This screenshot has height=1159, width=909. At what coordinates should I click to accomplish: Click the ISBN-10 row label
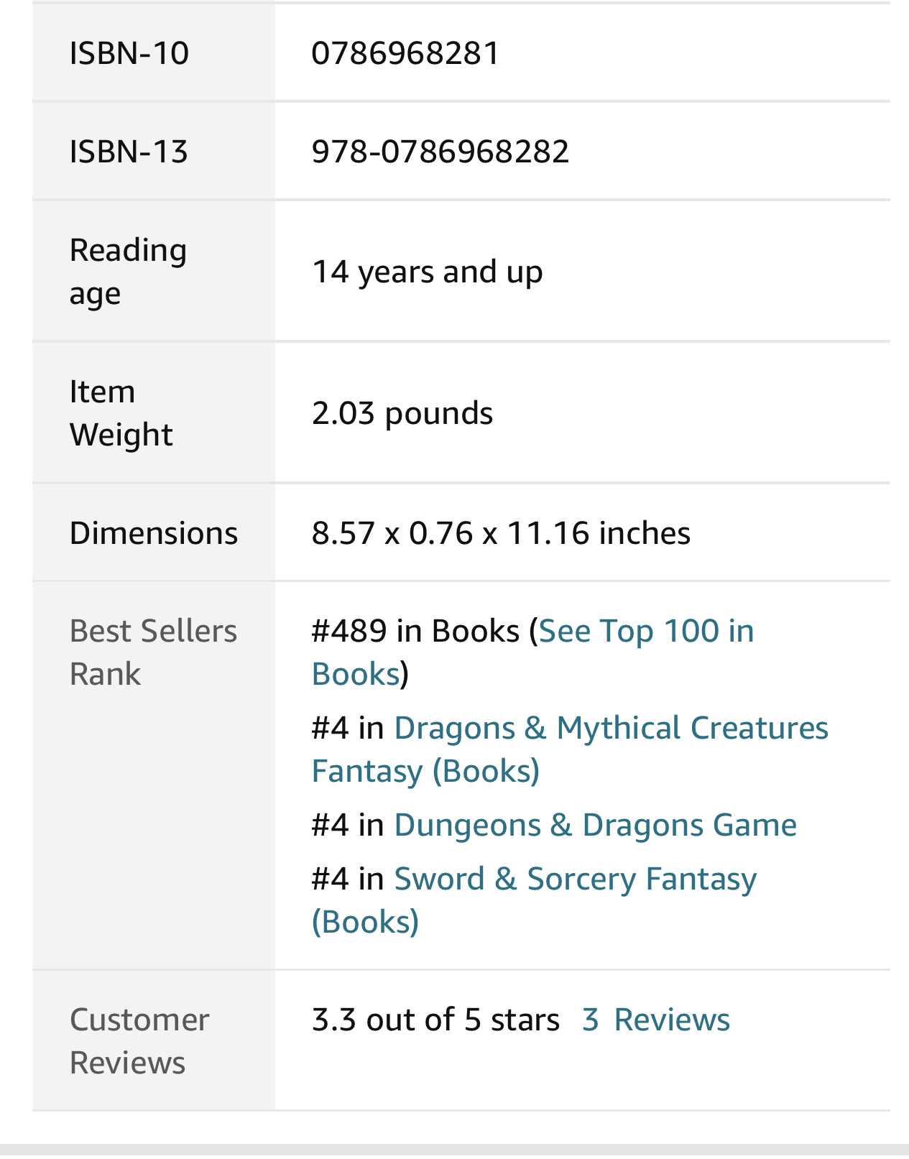129,53
